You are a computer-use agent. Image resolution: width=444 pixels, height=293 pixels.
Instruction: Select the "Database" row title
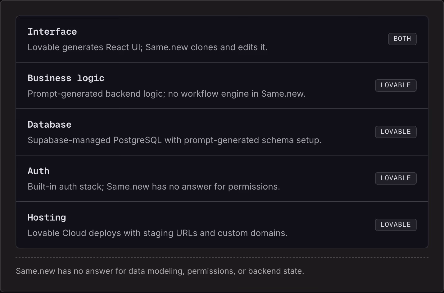[49, 125]
